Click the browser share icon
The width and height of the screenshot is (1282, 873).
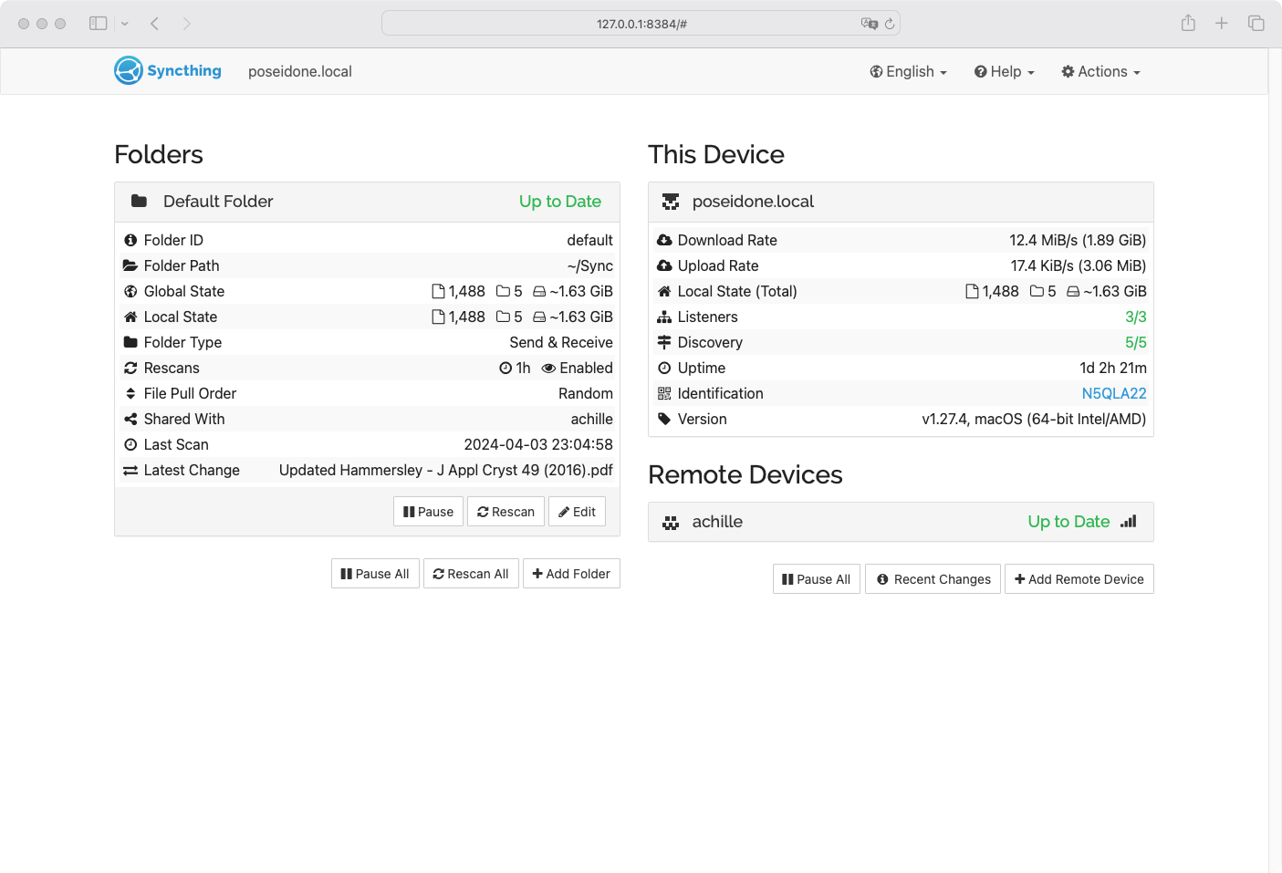pos(1188,24)
